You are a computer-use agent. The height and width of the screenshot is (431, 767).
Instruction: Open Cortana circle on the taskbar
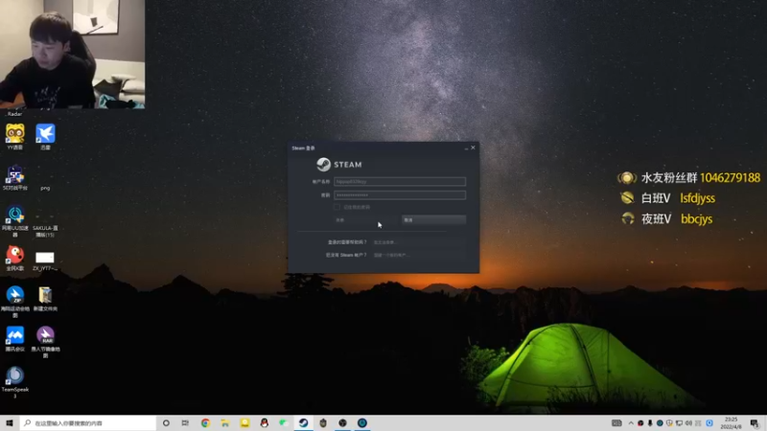coord(166,422)
